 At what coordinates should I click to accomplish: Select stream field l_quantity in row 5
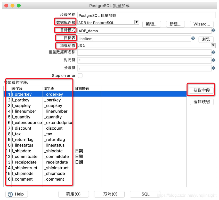(53, 117)
